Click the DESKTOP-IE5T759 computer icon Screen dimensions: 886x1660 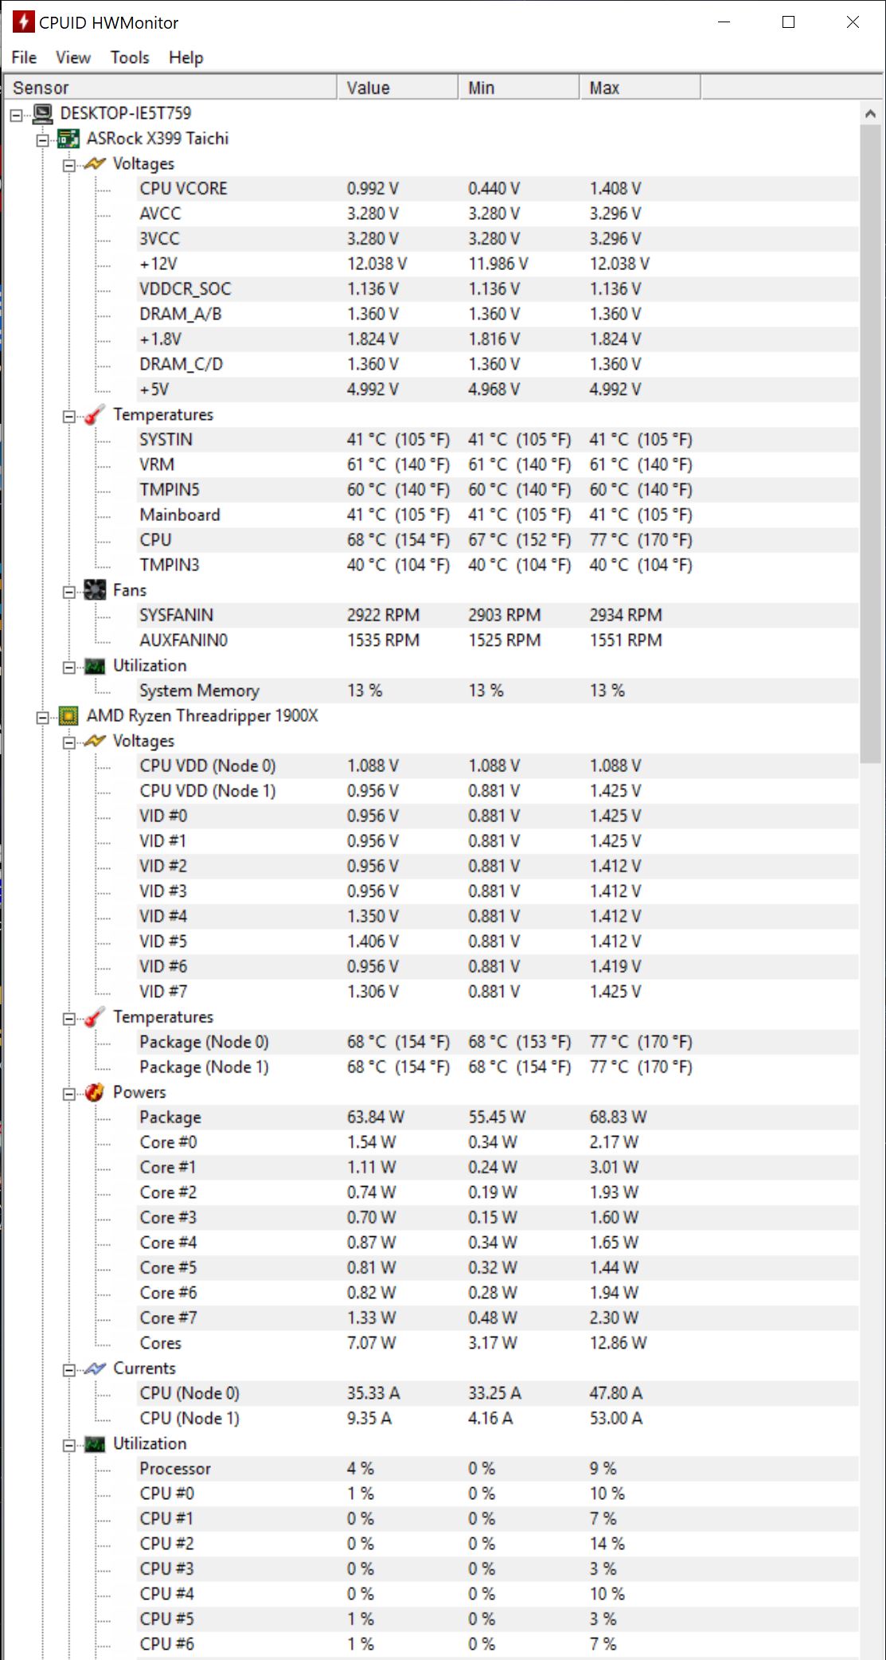click(x=43, y=113)
